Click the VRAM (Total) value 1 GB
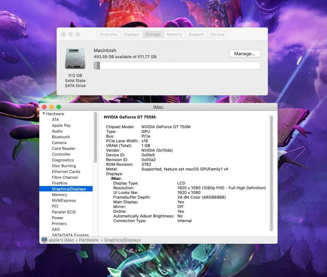This screenshot has width=327, height=277. [146, 146]
